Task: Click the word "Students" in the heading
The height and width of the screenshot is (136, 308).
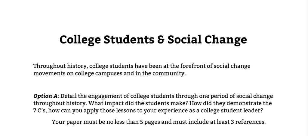Action: (x=129, y=40)
